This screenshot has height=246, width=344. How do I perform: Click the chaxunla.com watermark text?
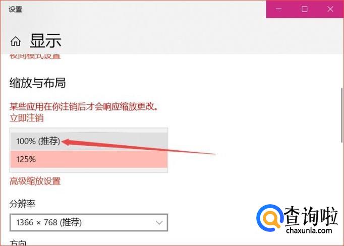point(309,230)
